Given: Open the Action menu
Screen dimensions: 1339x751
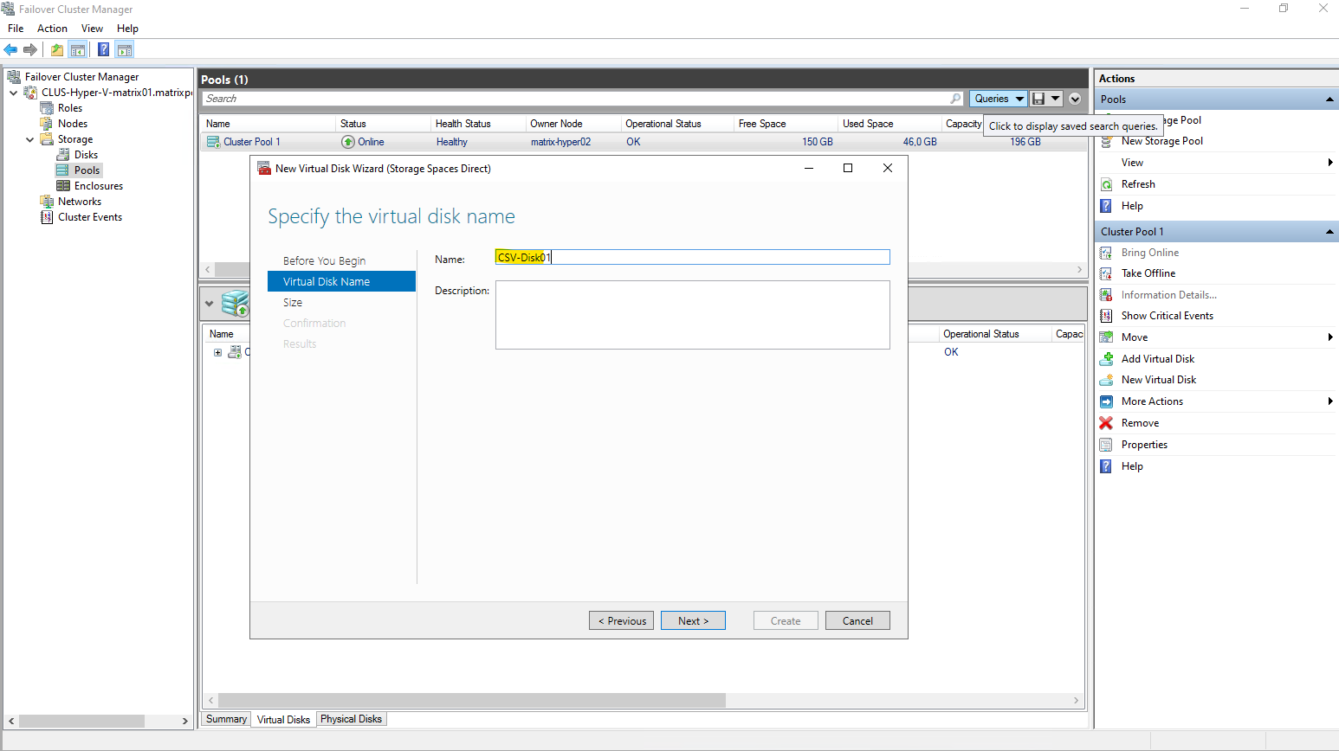Looking at the screenshot, I should [x=52, y=29].
